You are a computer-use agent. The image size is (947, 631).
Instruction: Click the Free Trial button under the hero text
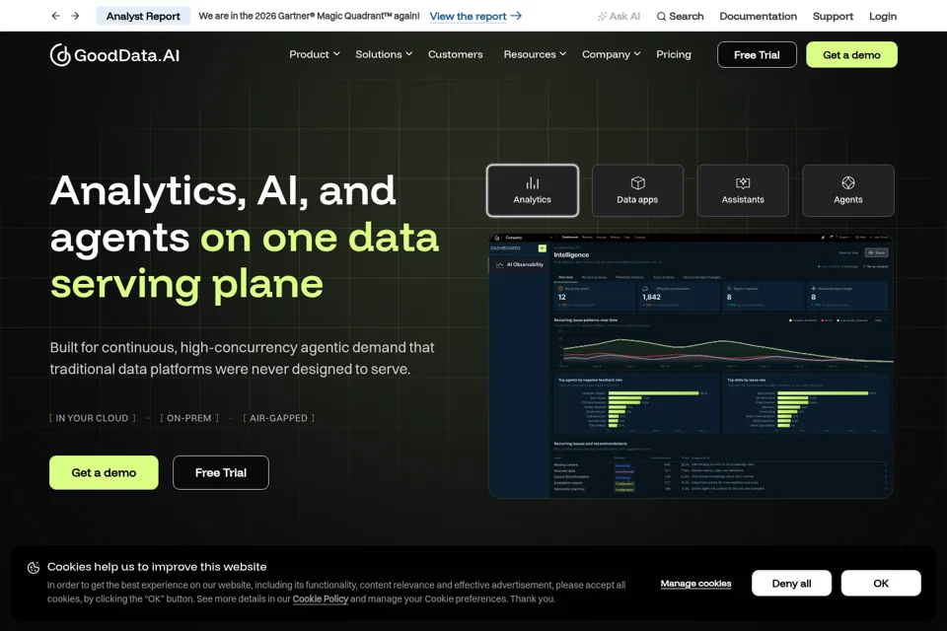pos(220,473)
